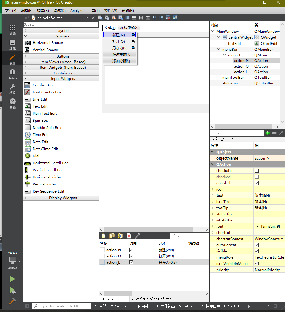Click the Action Editor filter field

coord(189,236)
